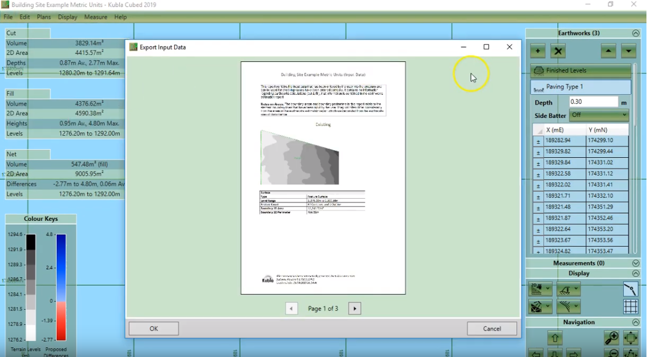Select the Paving Type 1 earthworks item
The width and height of the screenshot is (647, 357).
pyautogui.click(x=581, y=87)
